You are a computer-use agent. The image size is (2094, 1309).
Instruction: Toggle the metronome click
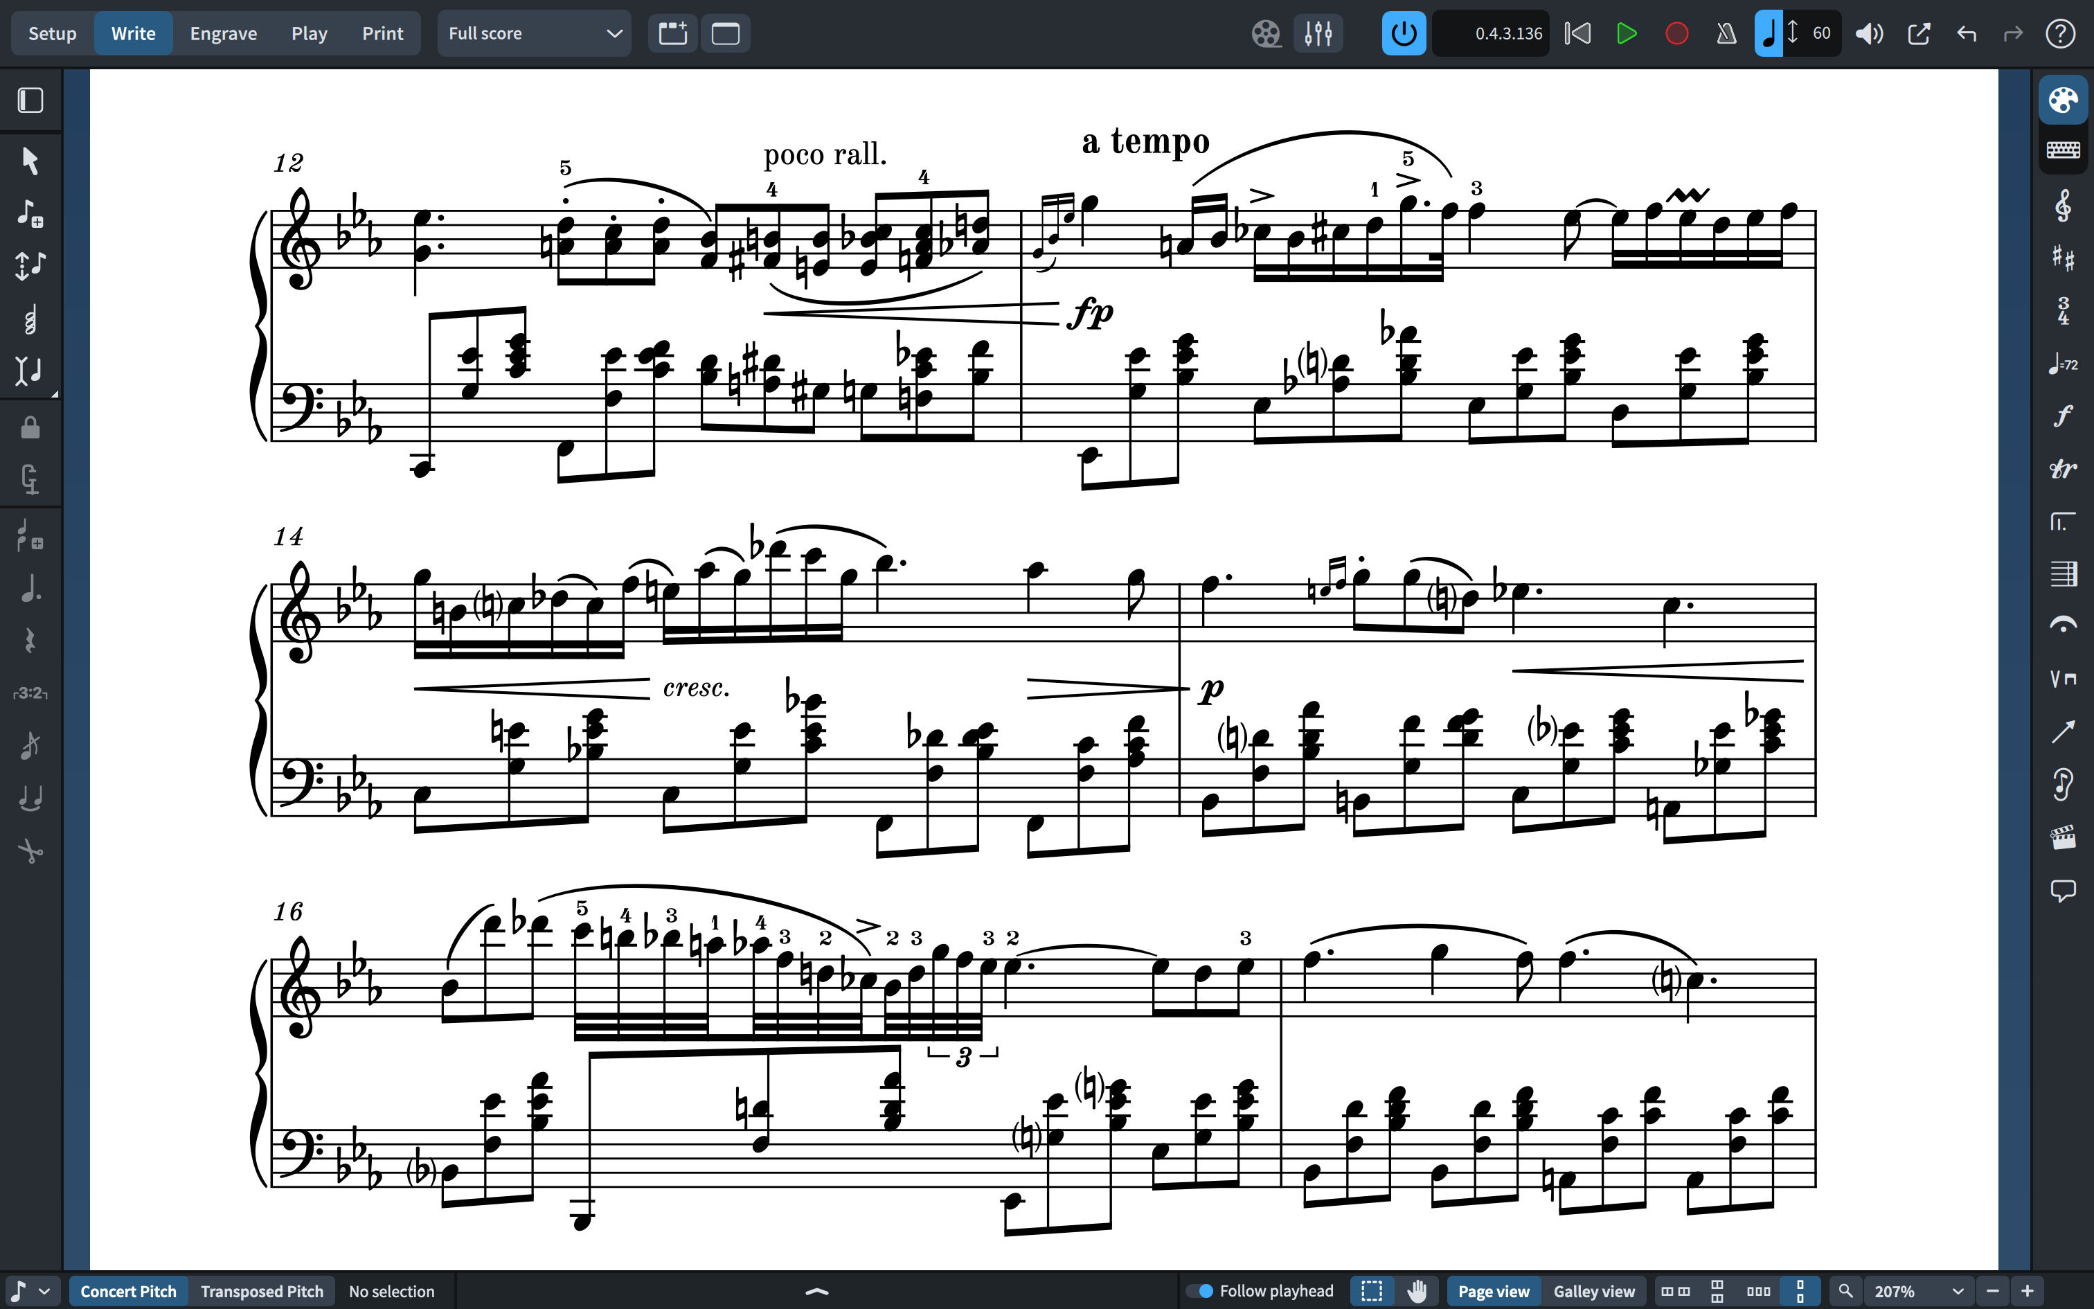tap(1726, 34)
